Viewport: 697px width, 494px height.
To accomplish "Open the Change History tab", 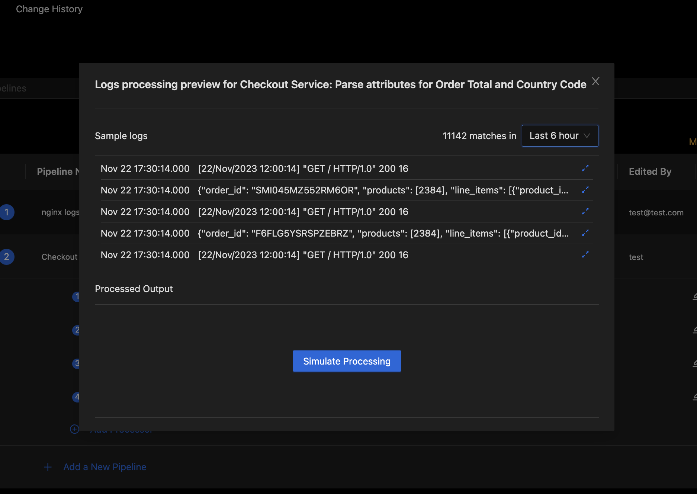I will pyautogui.click(x=49, y=9).
